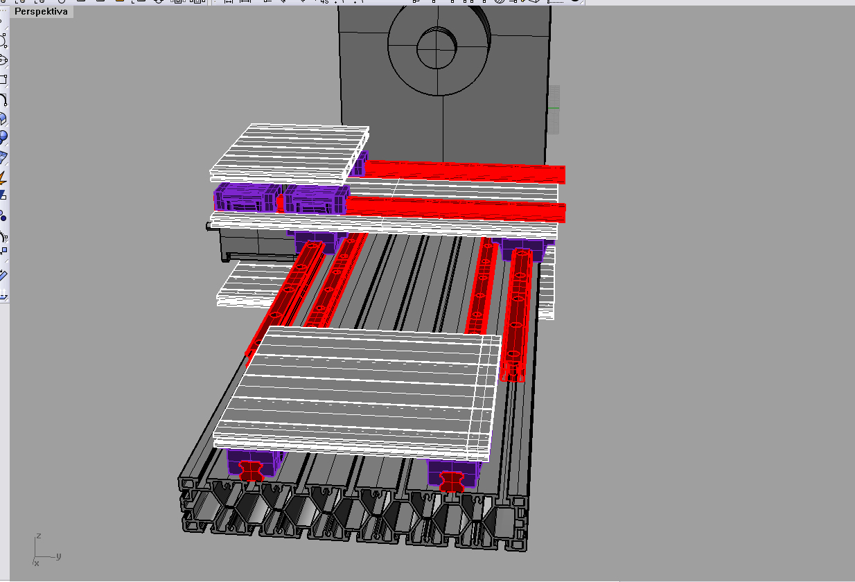Select the Ellipse tool in left toolbar
This screenshot has height=582, width=855.
pyautogui.click(x=3, y=60)
